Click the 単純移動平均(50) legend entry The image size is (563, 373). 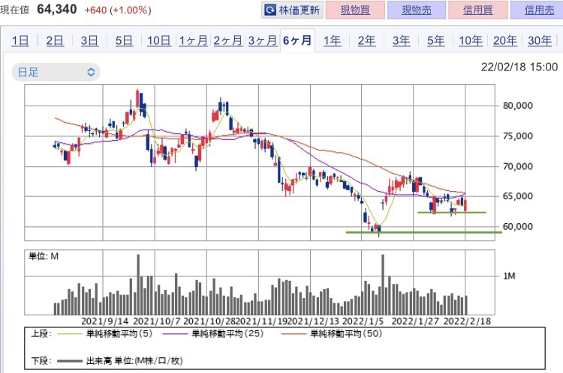click(x=332, y=334)
